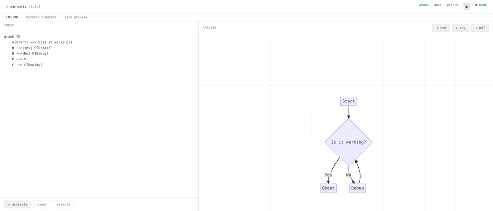Toggle the dark/light theme button

pos(467,7)
